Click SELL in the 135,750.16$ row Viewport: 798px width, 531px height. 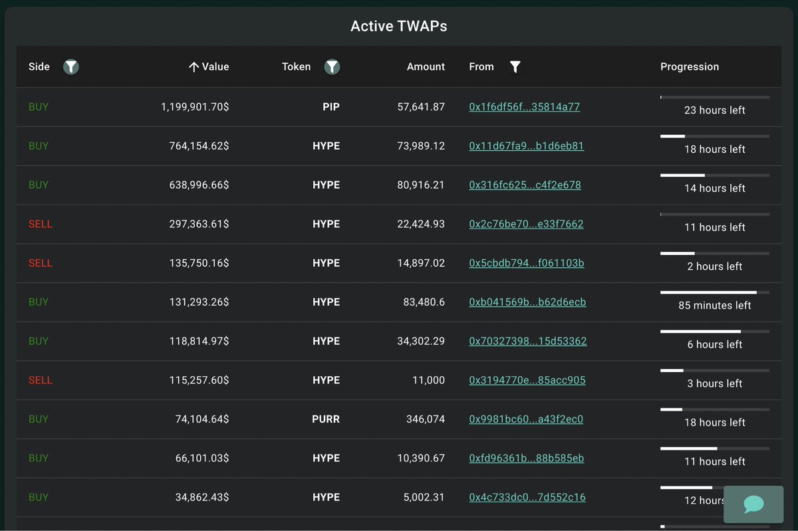pos(41,263)
